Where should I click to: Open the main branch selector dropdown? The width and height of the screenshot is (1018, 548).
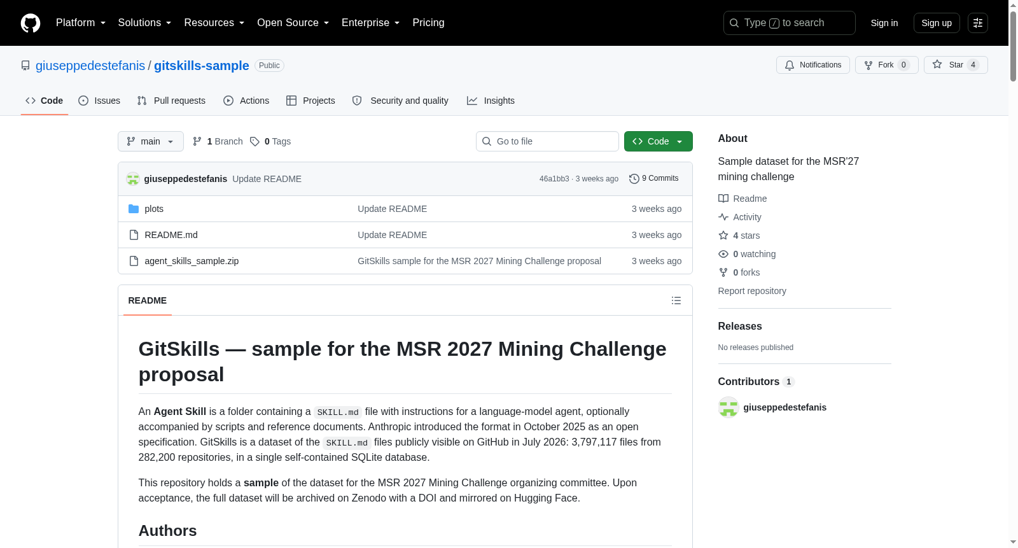151,141
